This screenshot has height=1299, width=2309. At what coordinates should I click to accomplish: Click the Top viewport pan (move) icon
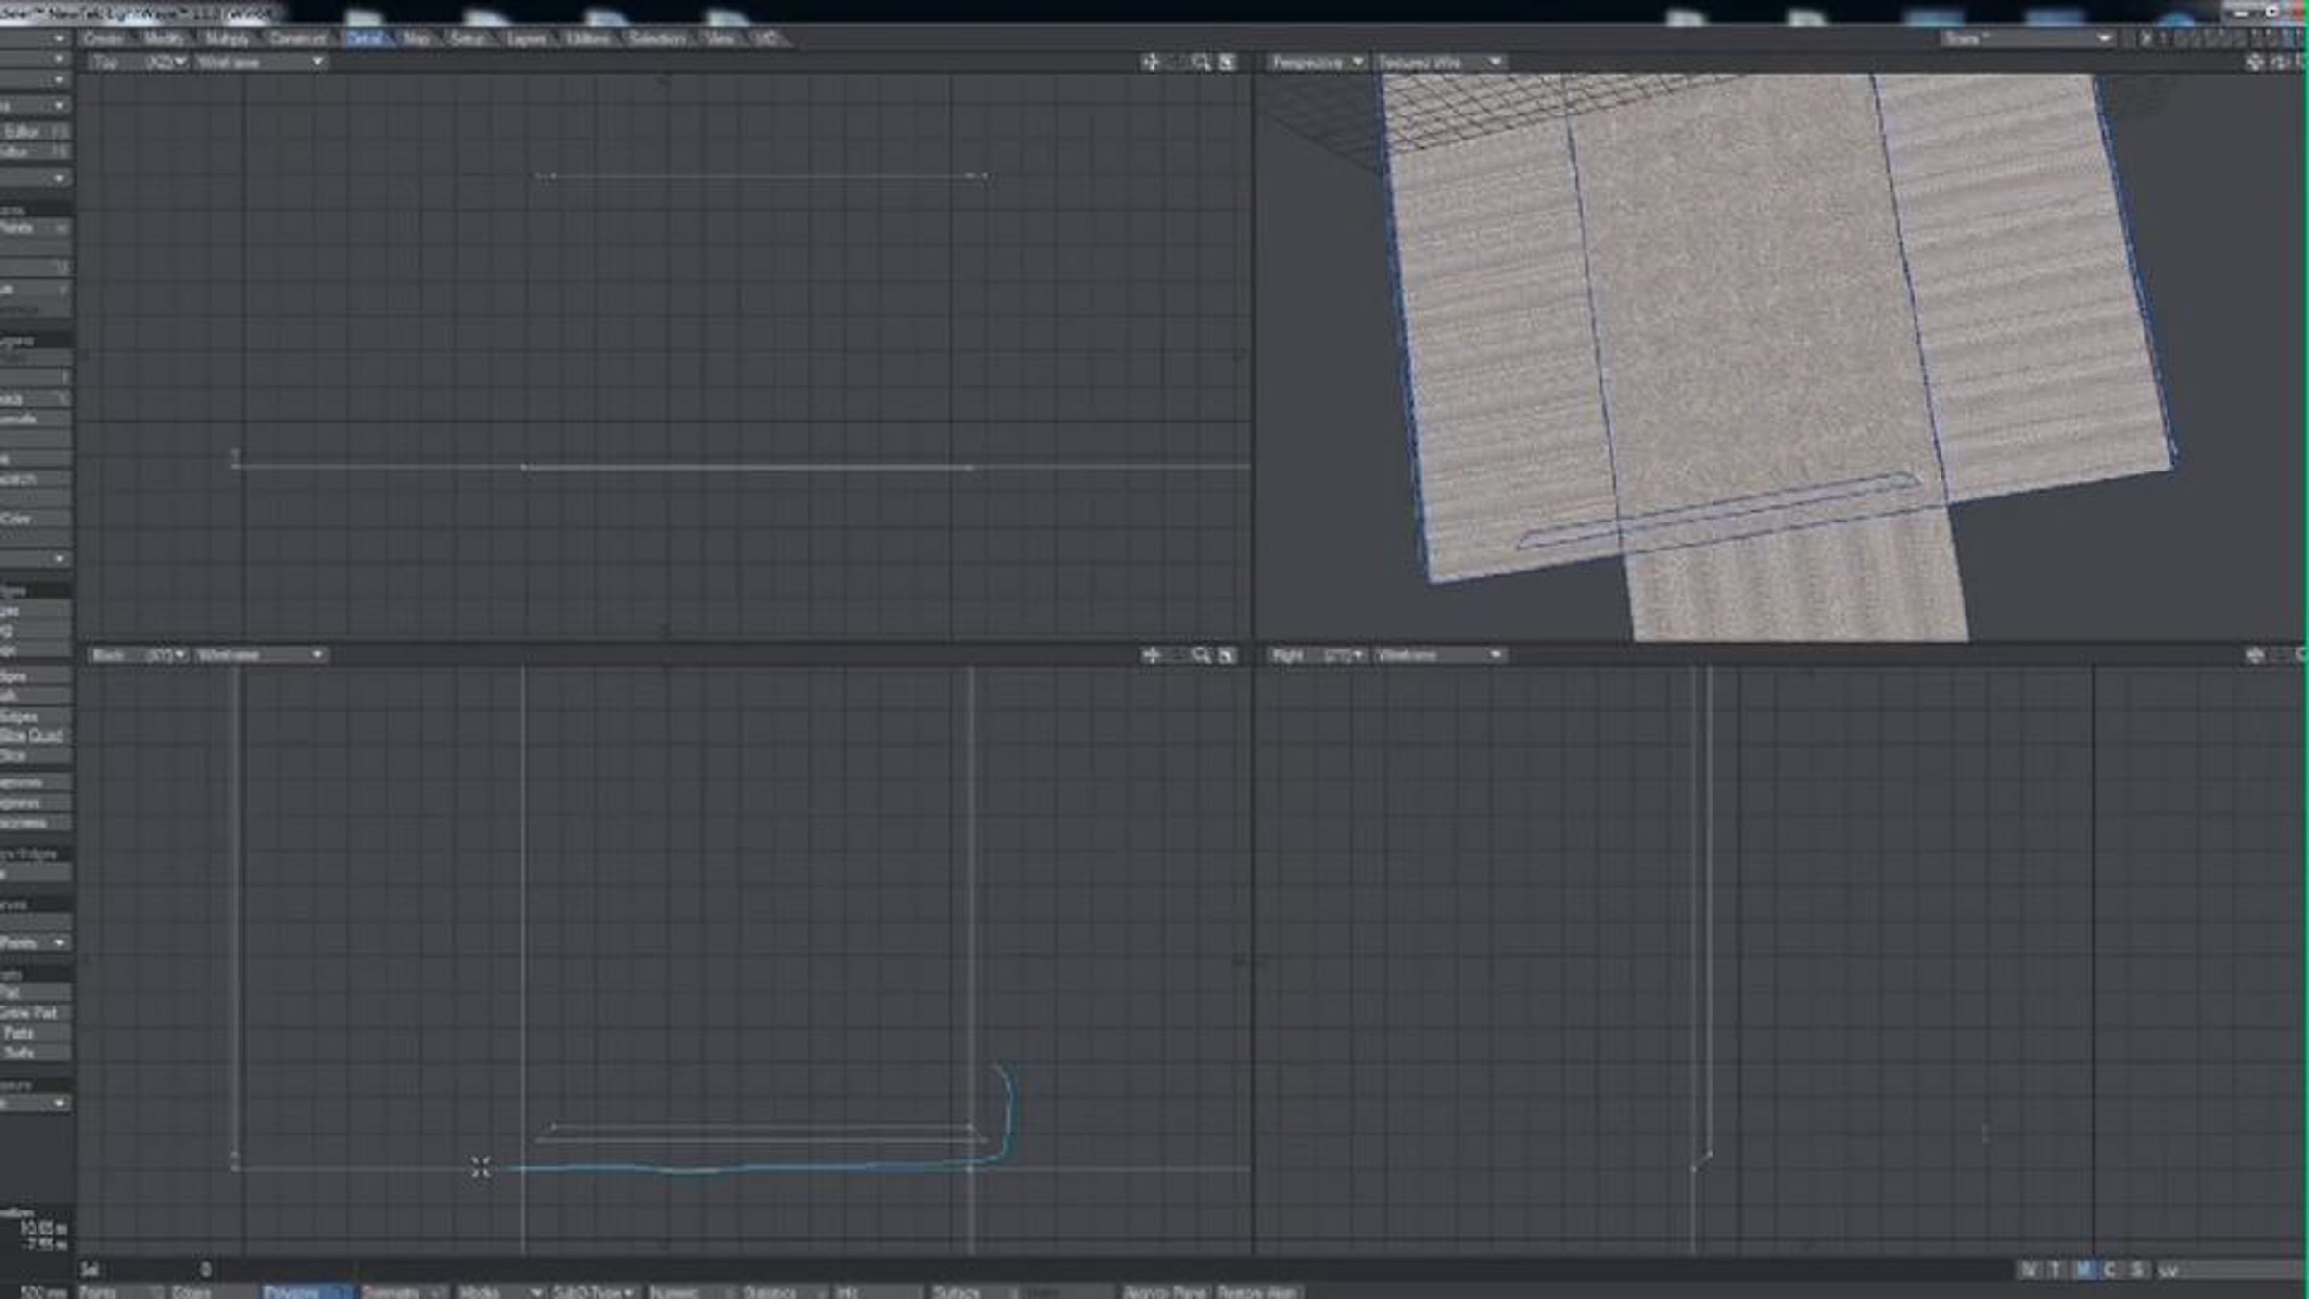pyautogui.click(x=1151, y=63)
